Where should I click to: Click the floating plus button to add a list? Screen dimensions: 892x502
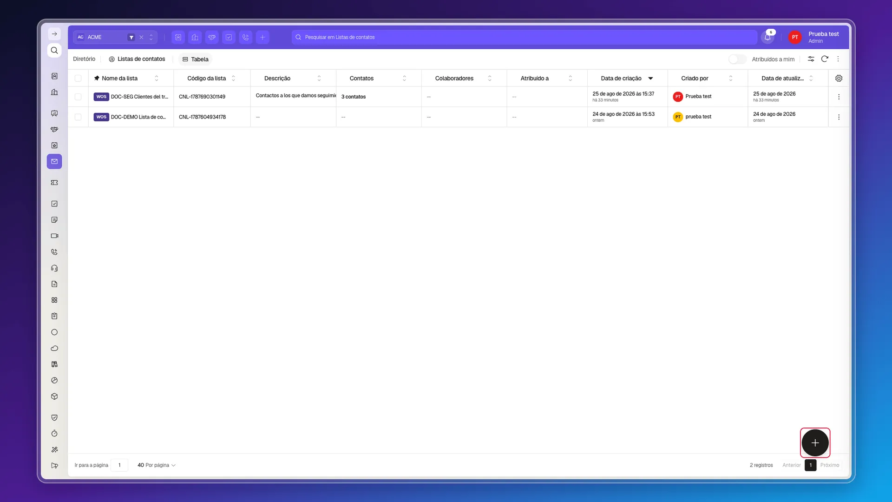(x=815, y=443)
